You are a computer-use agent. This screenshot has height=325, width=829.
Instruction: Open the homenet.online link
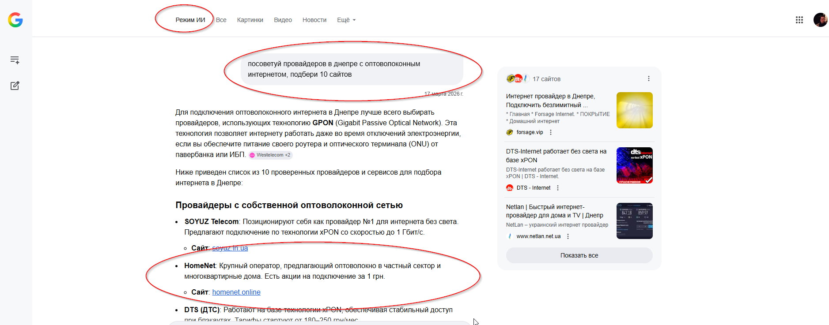[x=236, y=292]
